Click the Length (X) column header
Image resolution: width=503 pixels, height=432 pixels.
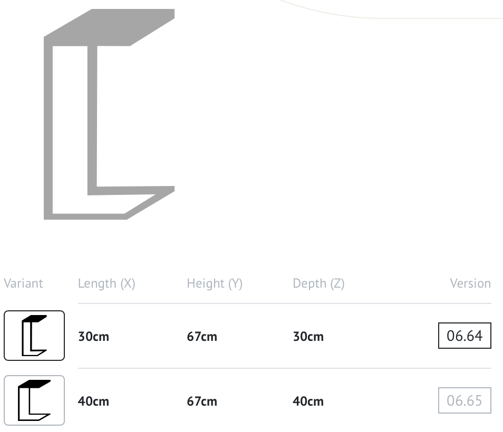pos(107,283)
